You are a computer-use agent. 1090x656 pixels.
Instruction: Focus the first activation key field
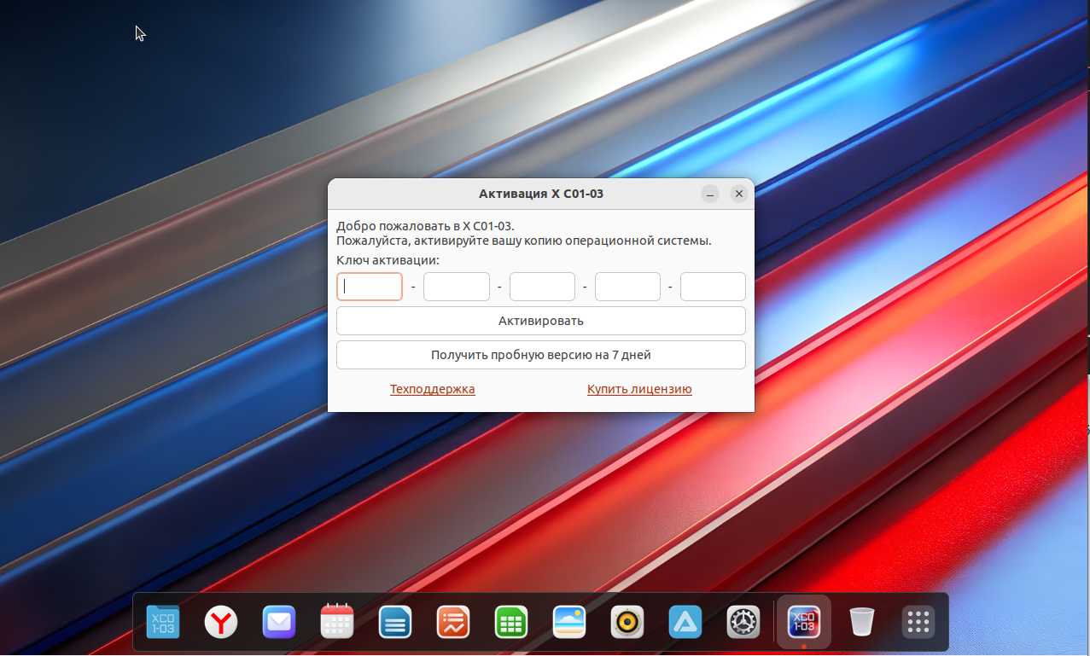(370, 287)
